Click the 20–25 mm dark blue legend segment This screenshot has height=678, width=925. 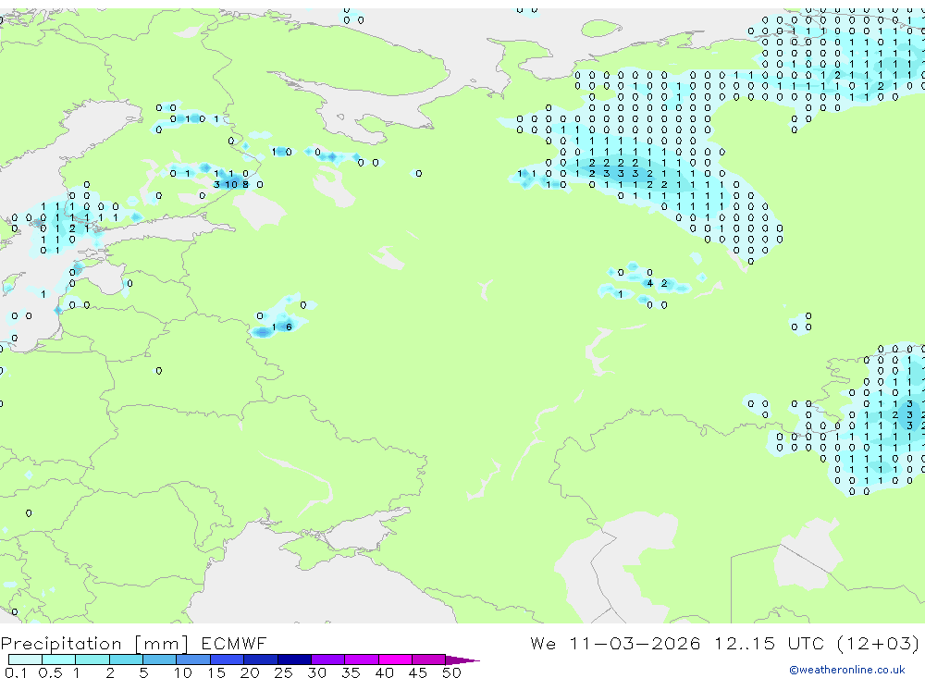tap(261, 660)
